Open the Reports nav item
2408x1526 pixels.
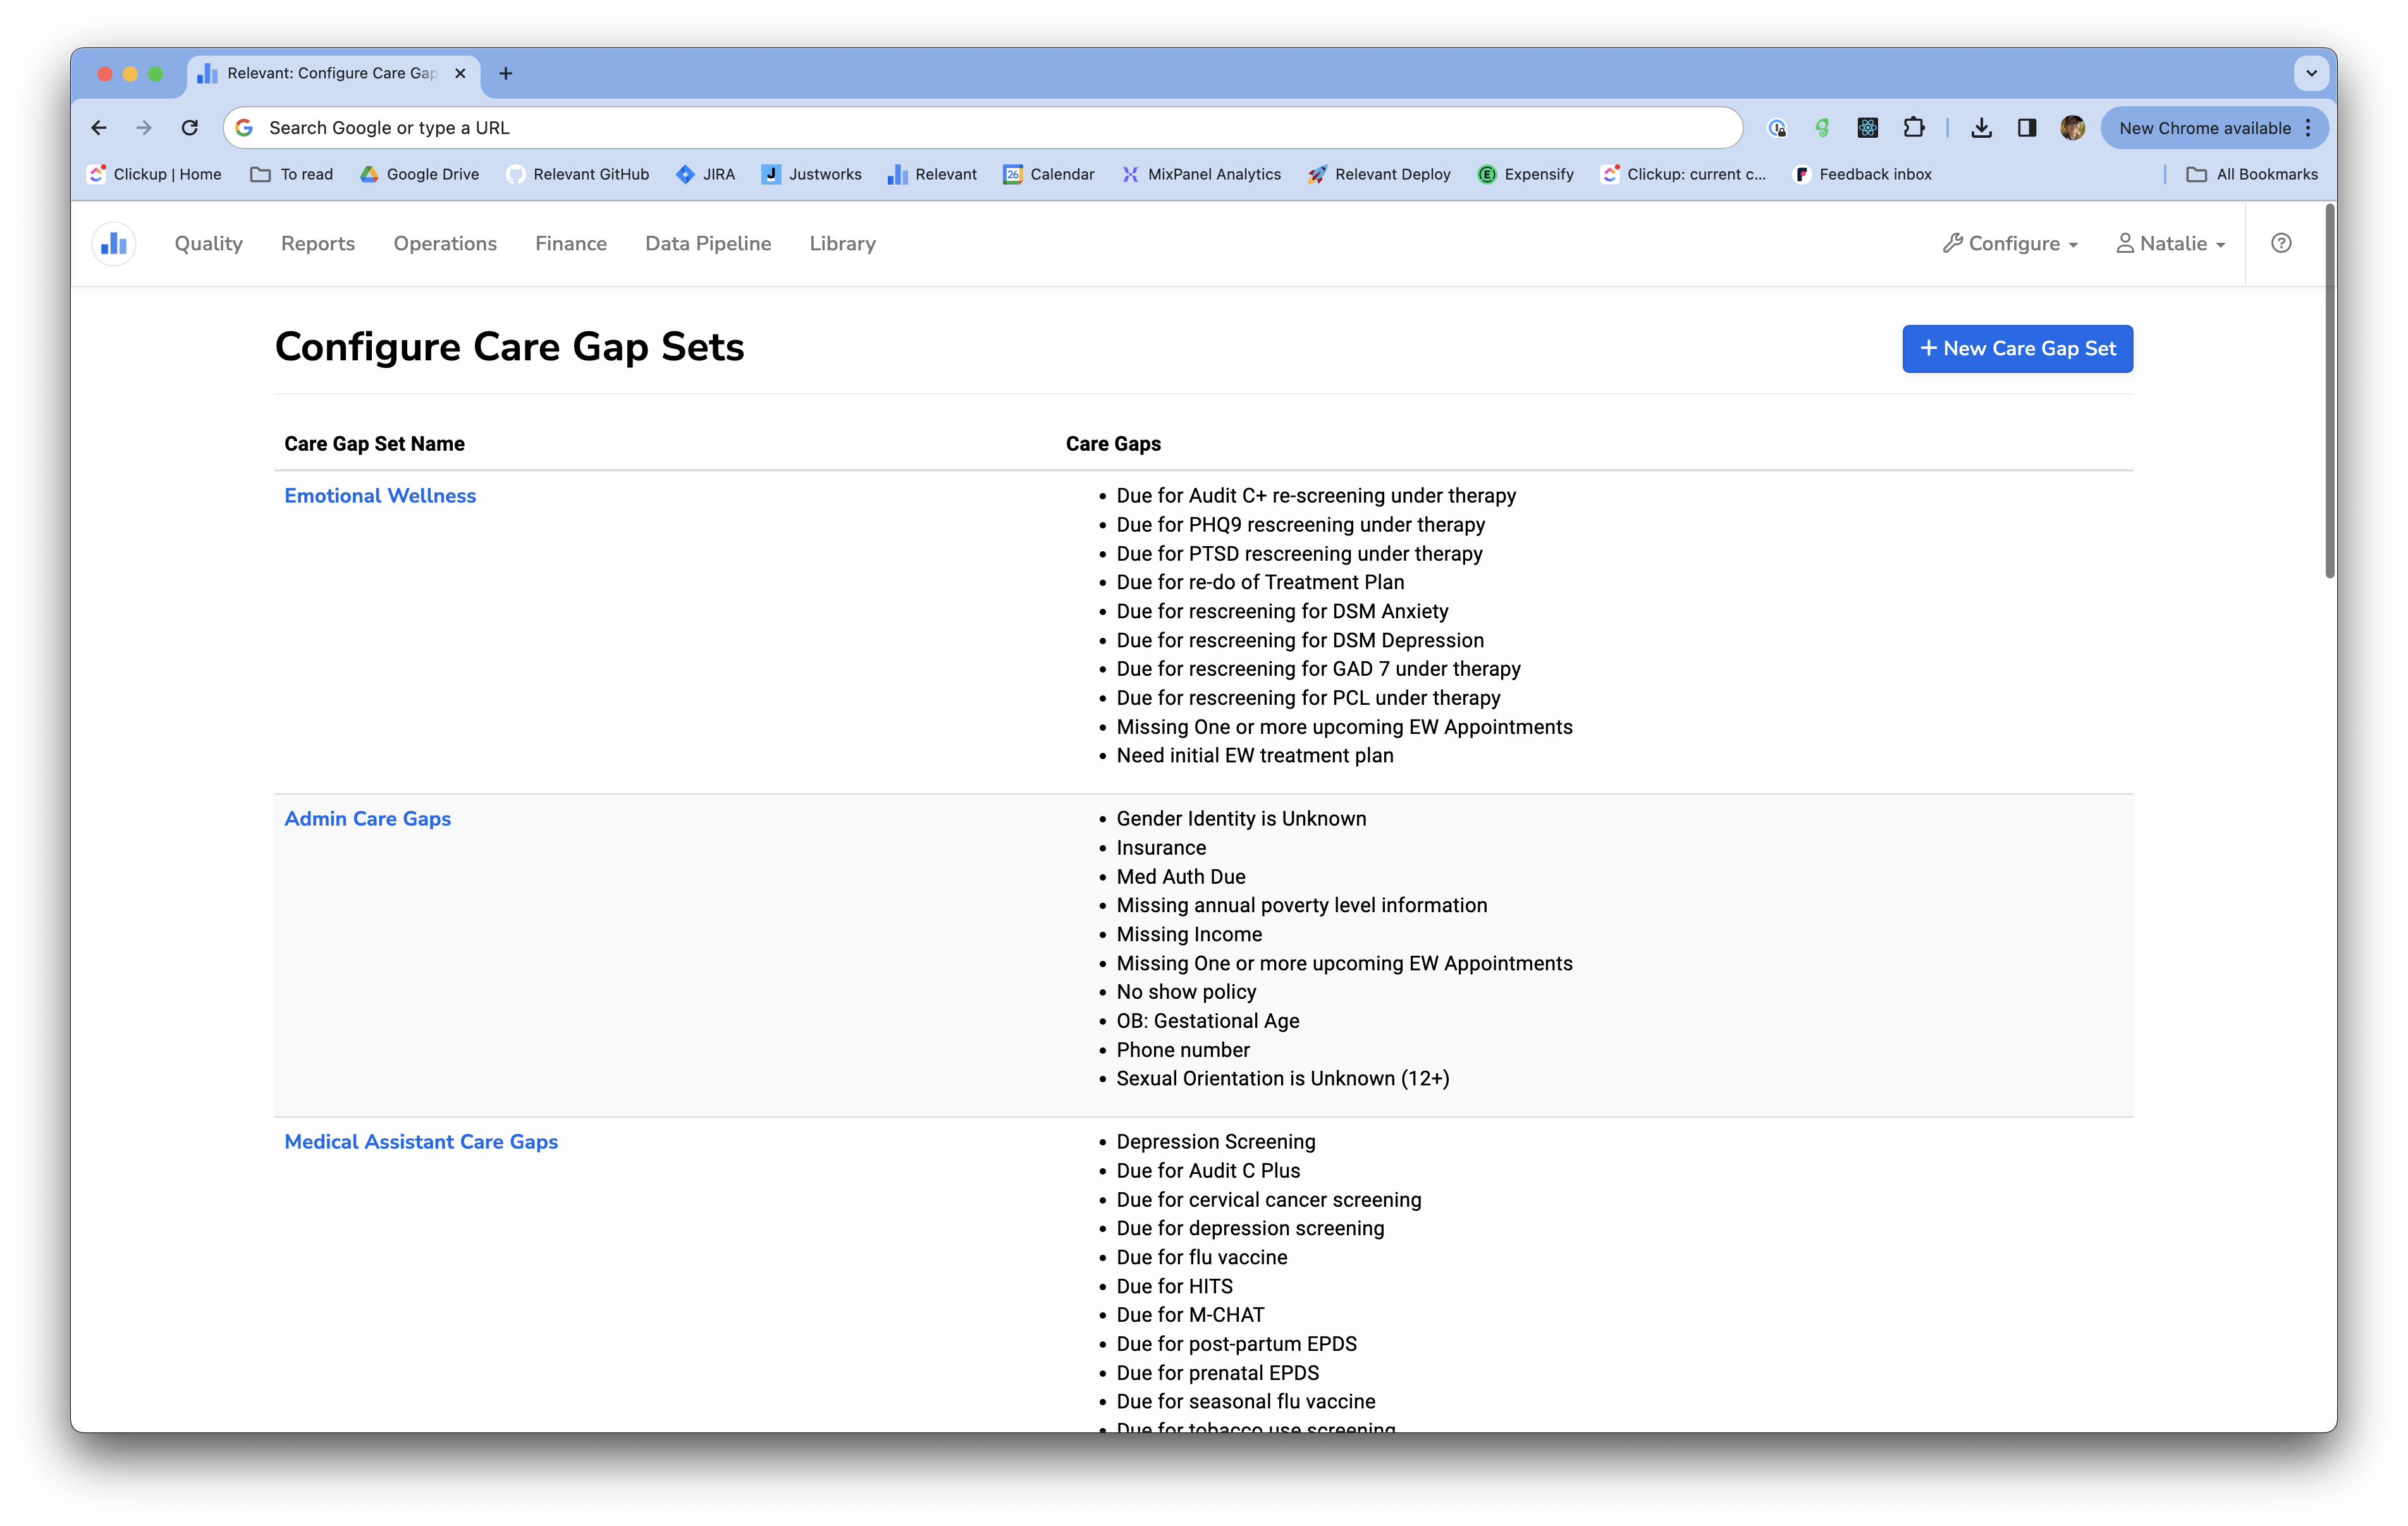pyautogui.click(x=317, y=244)
